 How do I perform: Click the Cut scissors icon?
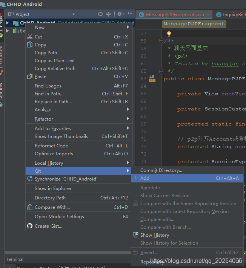[x=30, y=37]
